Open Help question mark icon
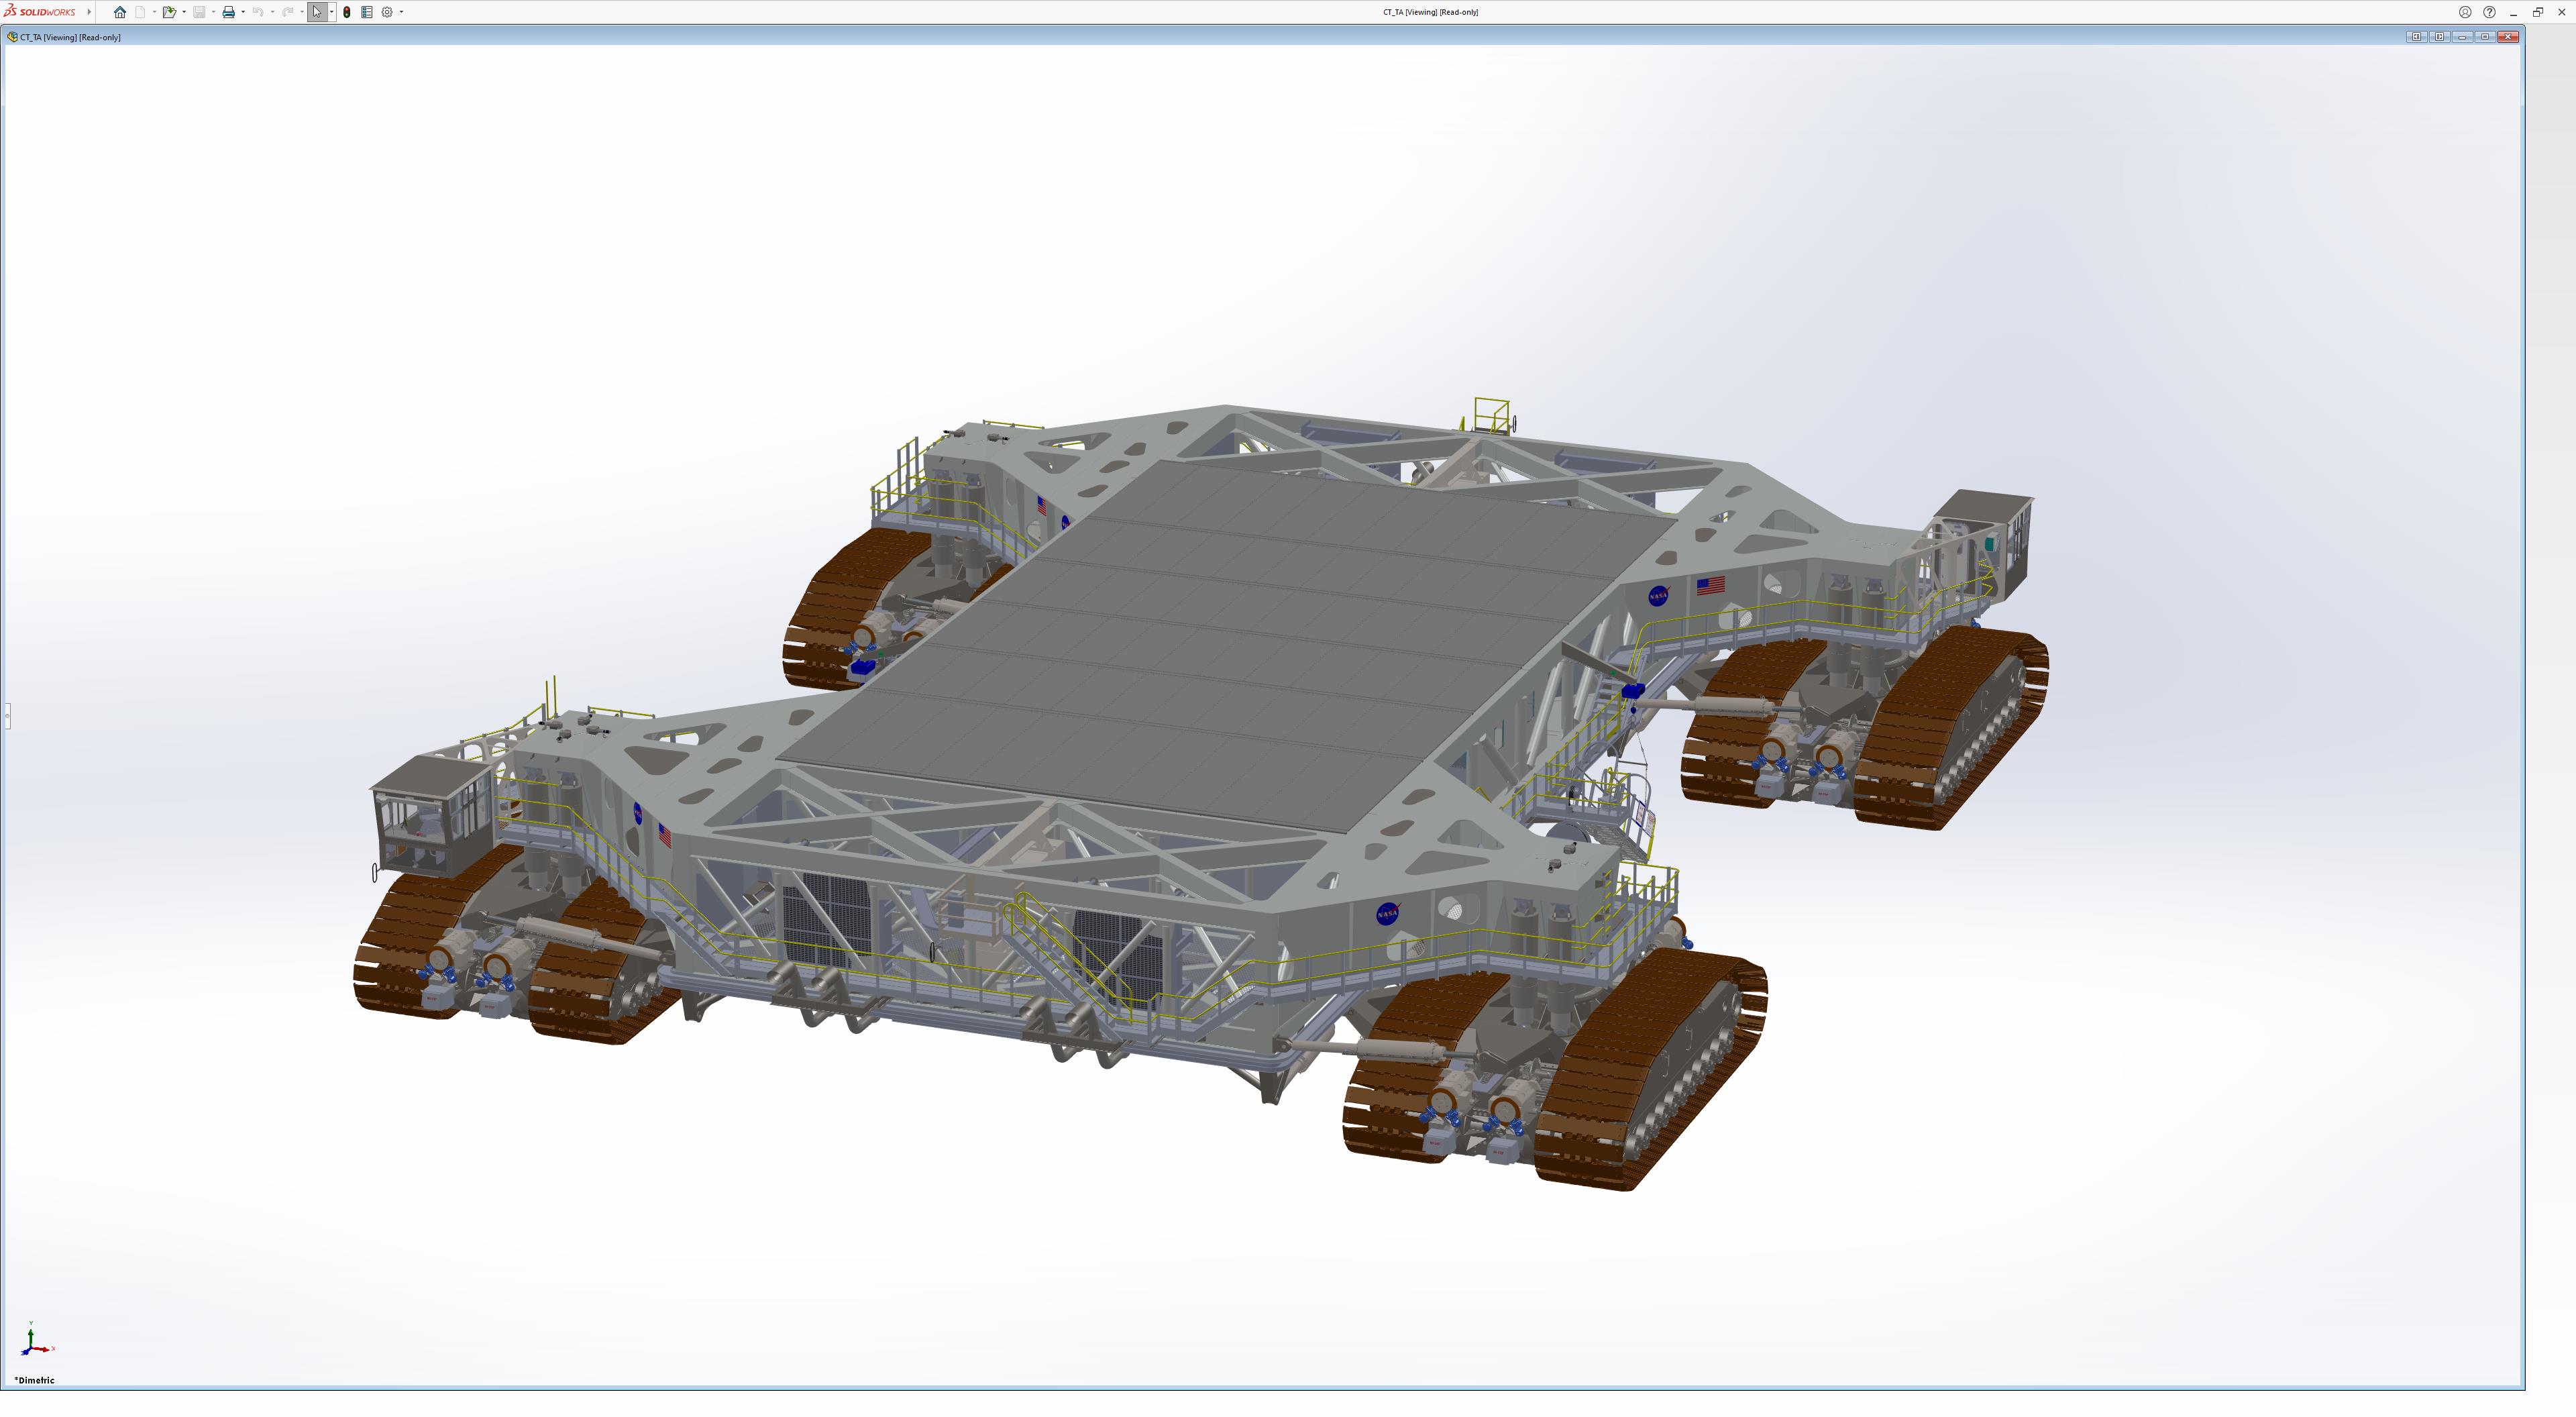 pos(2489,12)
